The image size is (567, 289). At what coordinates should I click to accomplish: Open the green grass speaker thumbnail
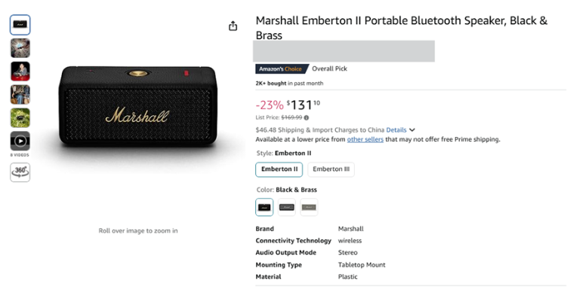20,118
